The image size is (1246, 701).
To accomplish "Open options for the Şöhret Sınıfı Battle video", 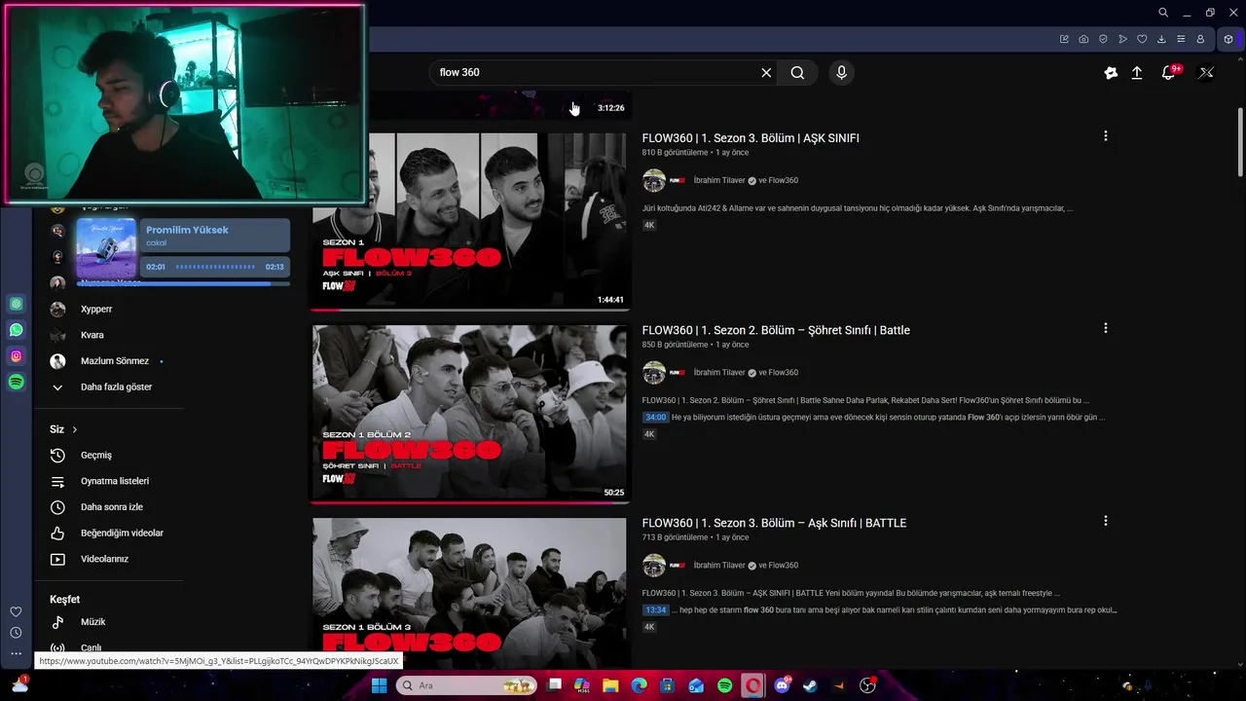I will 1105,328.
